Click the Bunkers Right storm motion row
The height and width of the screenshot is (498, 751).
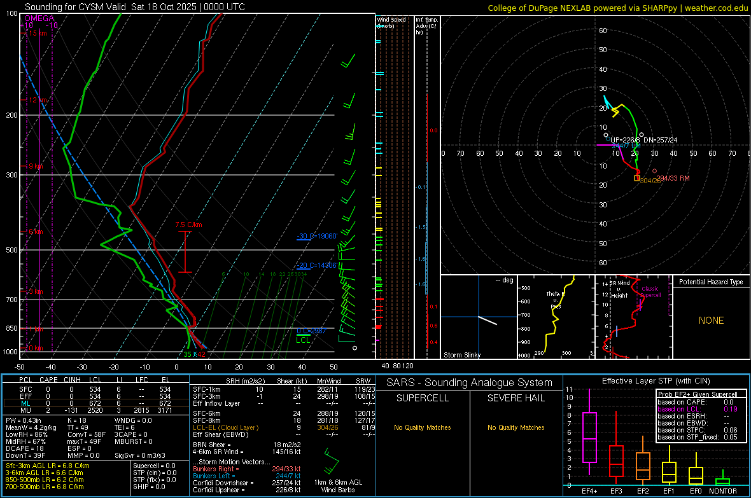247,469
